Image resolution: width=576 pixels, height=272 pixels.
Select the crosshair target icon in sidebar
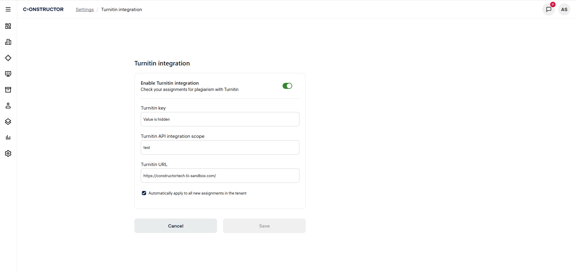(8, 58)
